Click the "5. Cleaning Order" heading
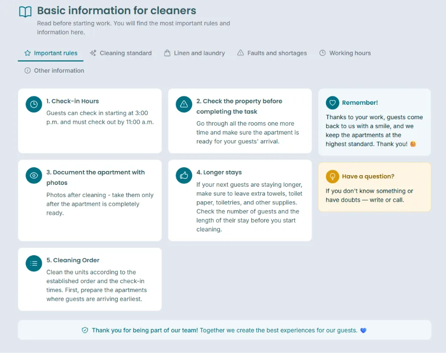Viewport: 446px width, 353px height. (x=73, y=260)
